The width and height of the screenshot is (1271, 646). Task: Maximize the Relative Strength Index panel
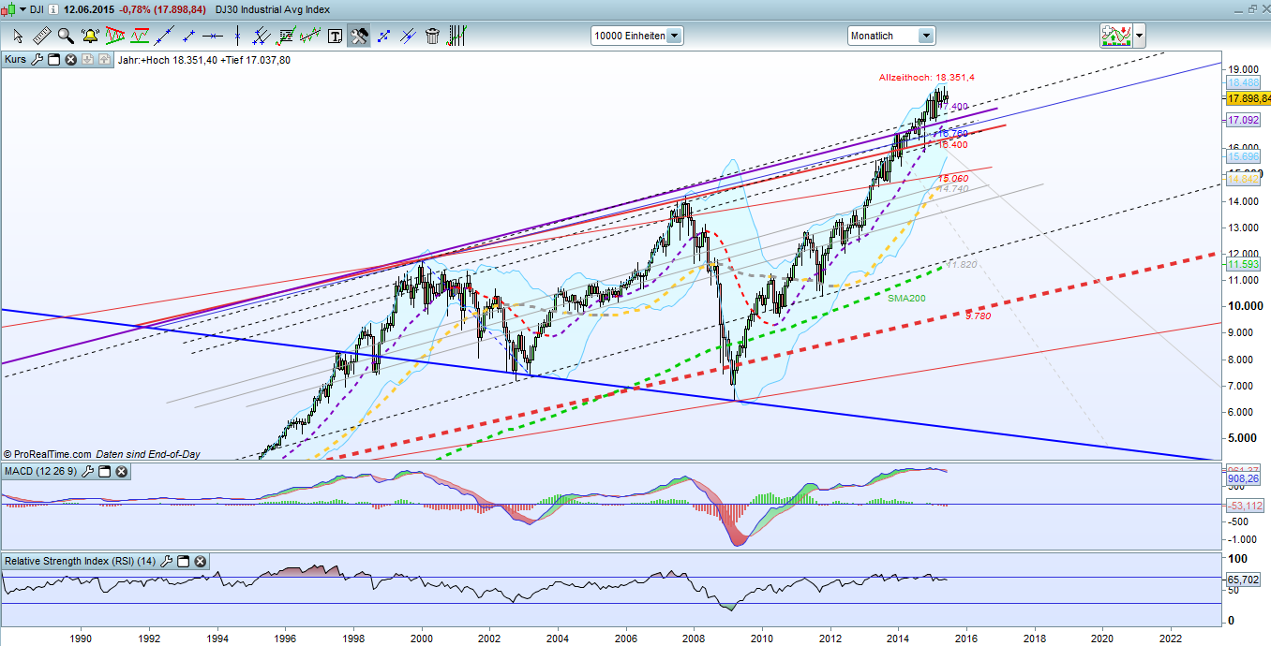pyautogui.click(x=184, y=561)
